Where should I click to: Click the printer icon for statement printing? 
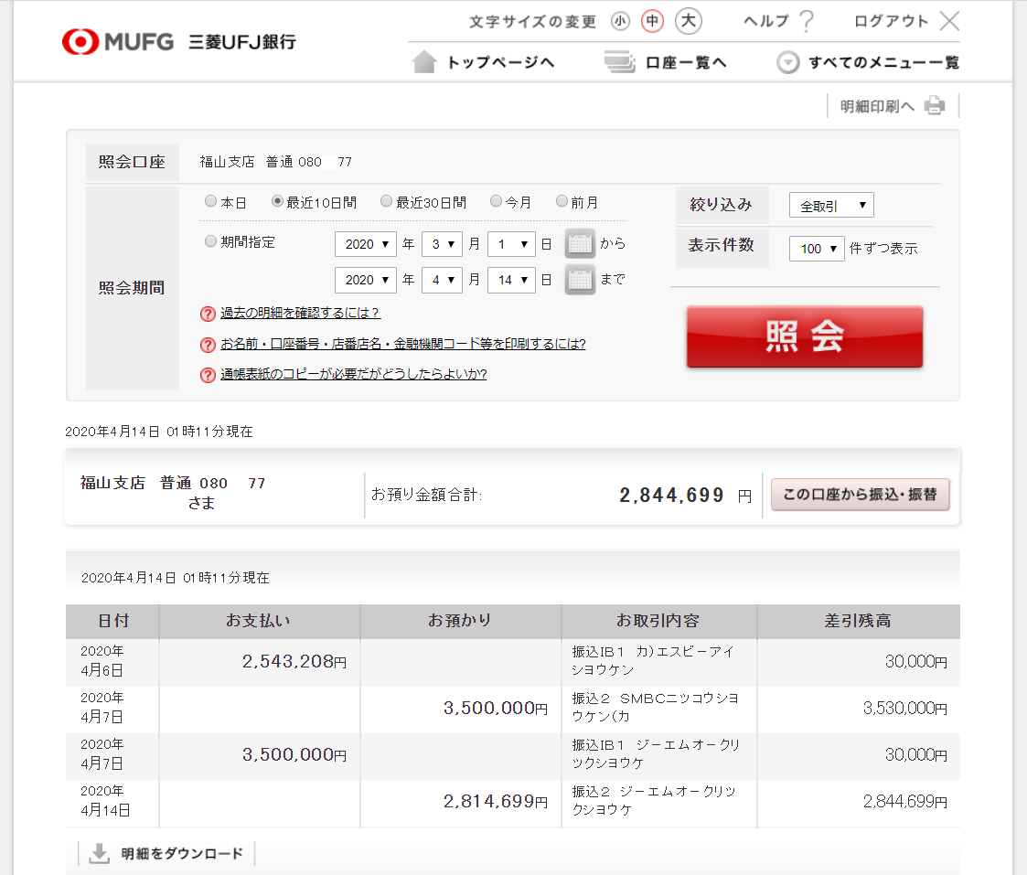934,106
